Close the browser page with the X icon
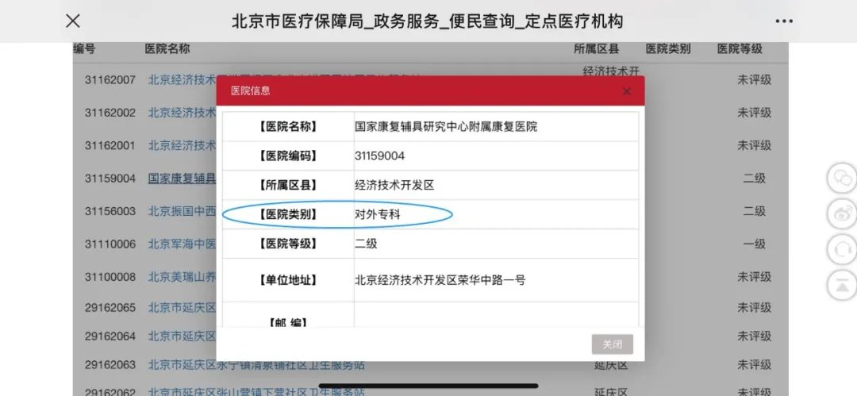Viewport: 857px width, 396px height. point(72,21)
